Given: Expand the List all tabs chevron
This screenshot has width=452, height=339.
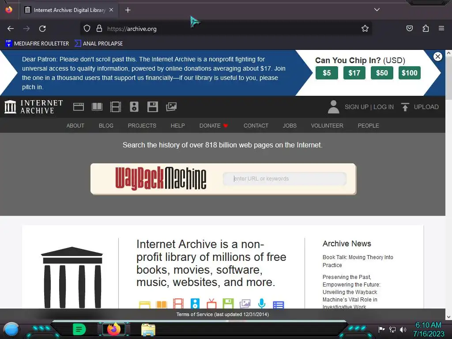Looking at the screenshot, I should pos(377,10).
